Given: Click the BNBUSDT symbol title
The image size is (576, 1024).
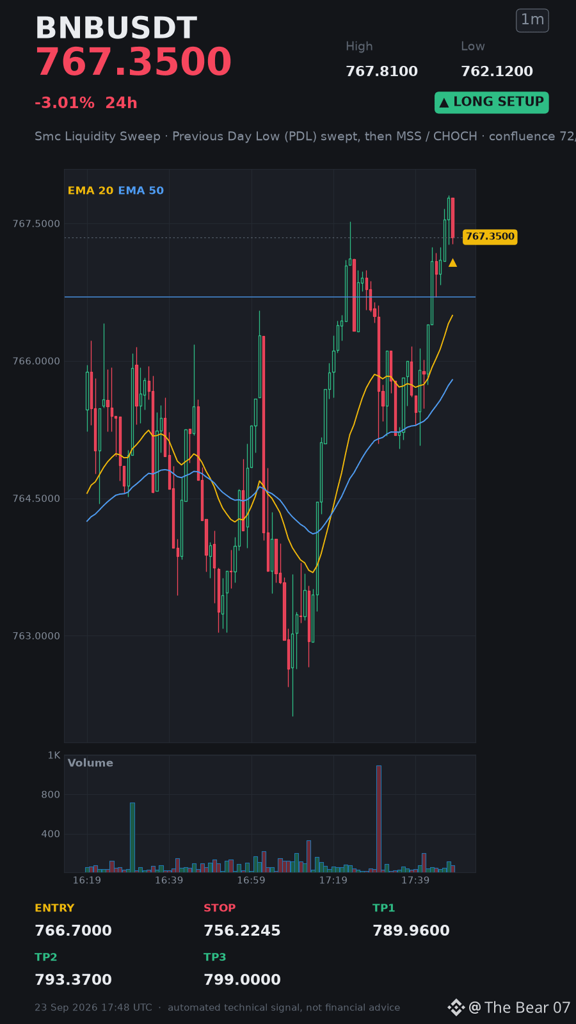Looking at the screenshot, I should [x=116, y=28].
